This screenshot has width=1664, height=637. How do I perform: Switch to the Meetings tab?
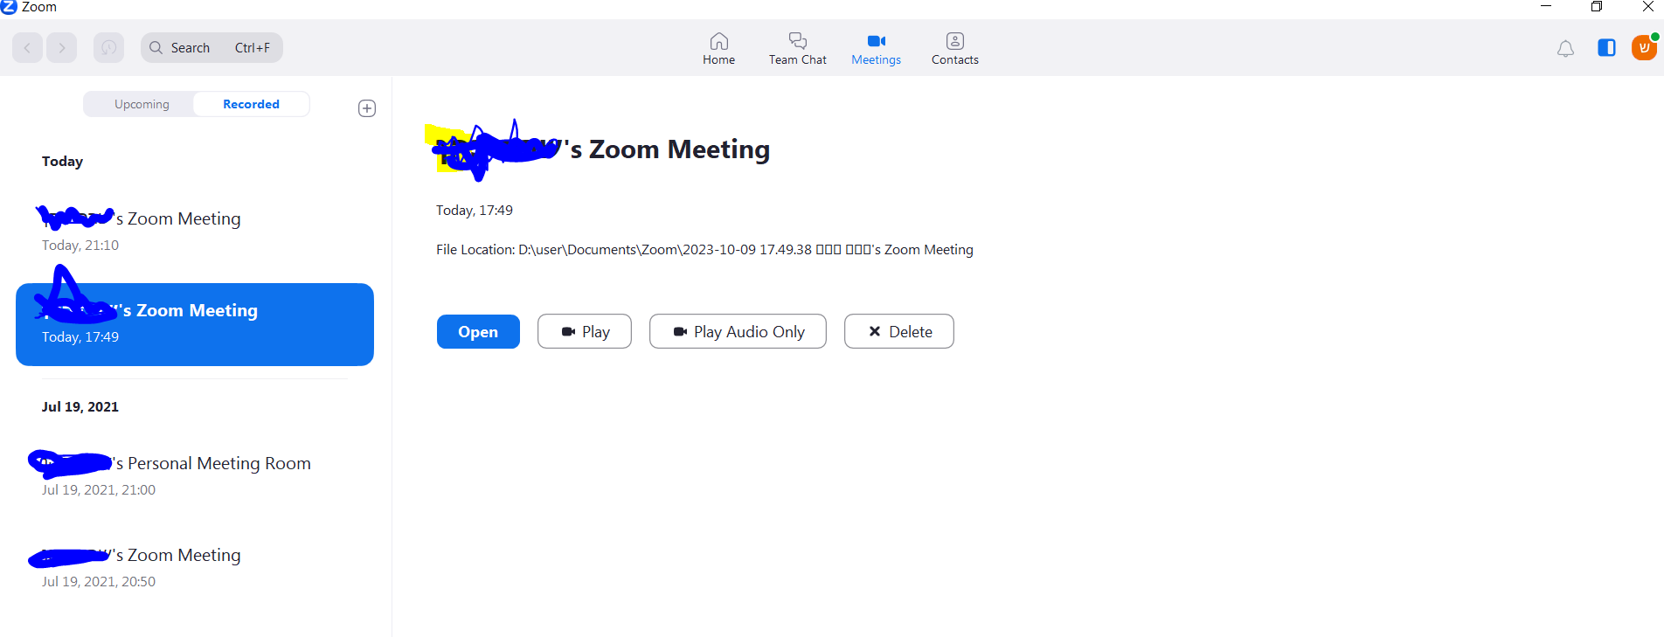coord(876,49)
